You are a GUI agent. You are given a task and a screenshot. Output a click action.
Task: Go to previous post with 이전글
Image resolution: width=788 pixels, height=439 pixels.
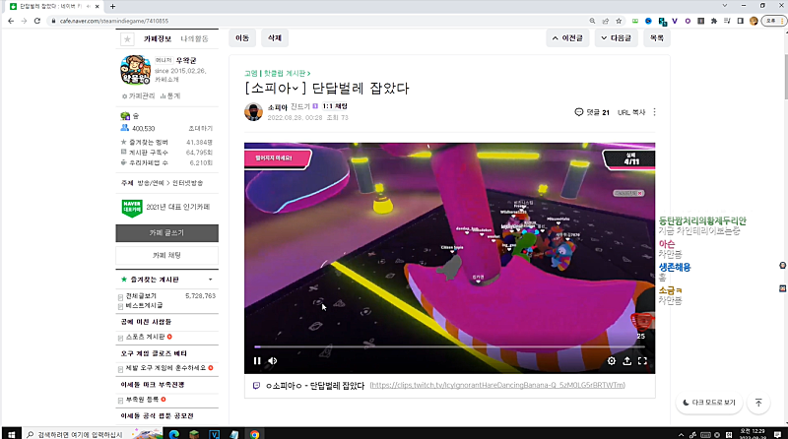[x=567, y=38]
